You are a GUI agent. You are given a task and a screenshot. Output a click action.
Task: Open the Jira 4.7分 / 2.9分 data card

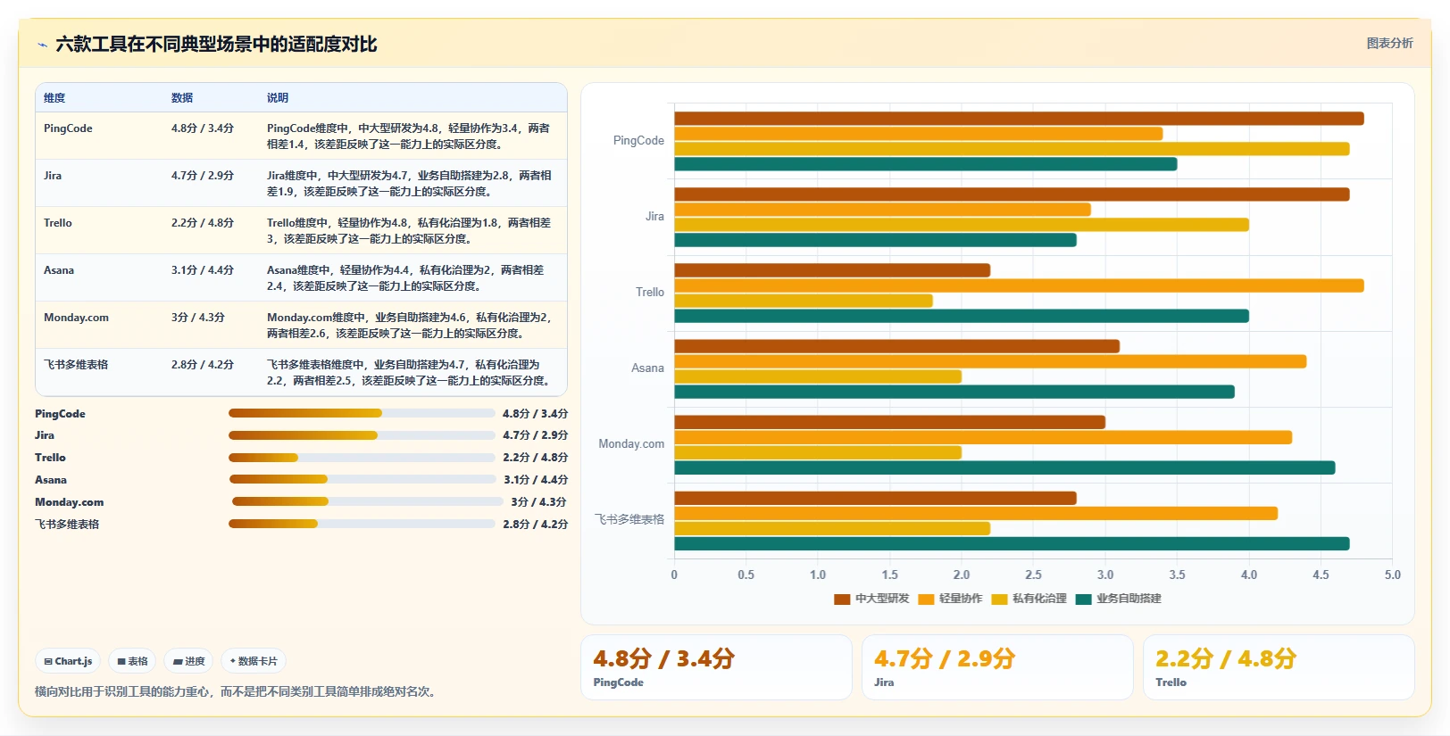(x=997, y=667)
